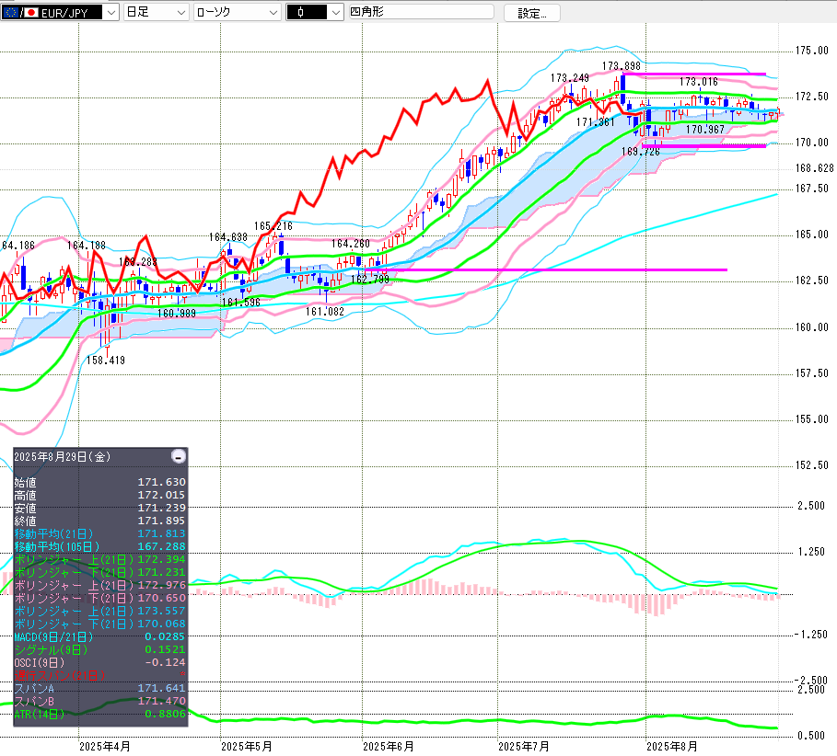Click the 158.419 low price label
Image resolution: width=837 pixels, height=756 pixels.
(106, 361)
